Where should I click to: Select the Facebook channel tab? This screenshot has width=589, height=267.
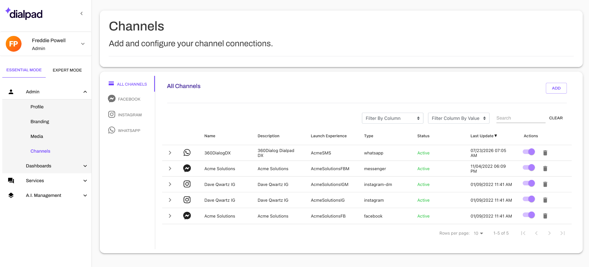[124, 99]
